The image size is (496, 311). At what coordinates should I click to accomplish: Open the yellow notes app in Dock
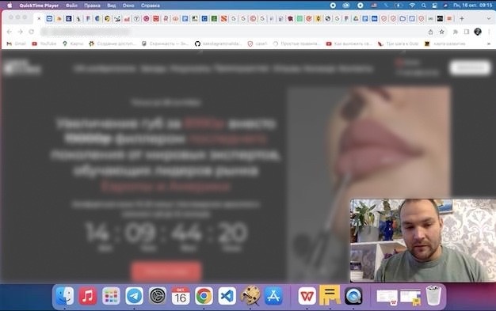coord(330,295)
